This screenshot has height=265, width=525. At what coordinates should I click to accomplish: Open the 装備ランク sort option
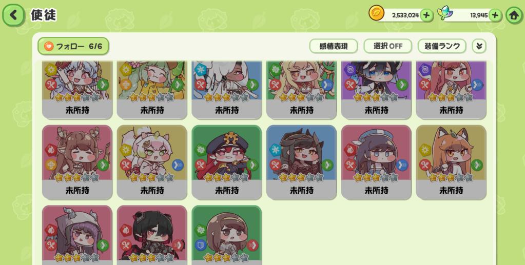click(x=442, y=46)
